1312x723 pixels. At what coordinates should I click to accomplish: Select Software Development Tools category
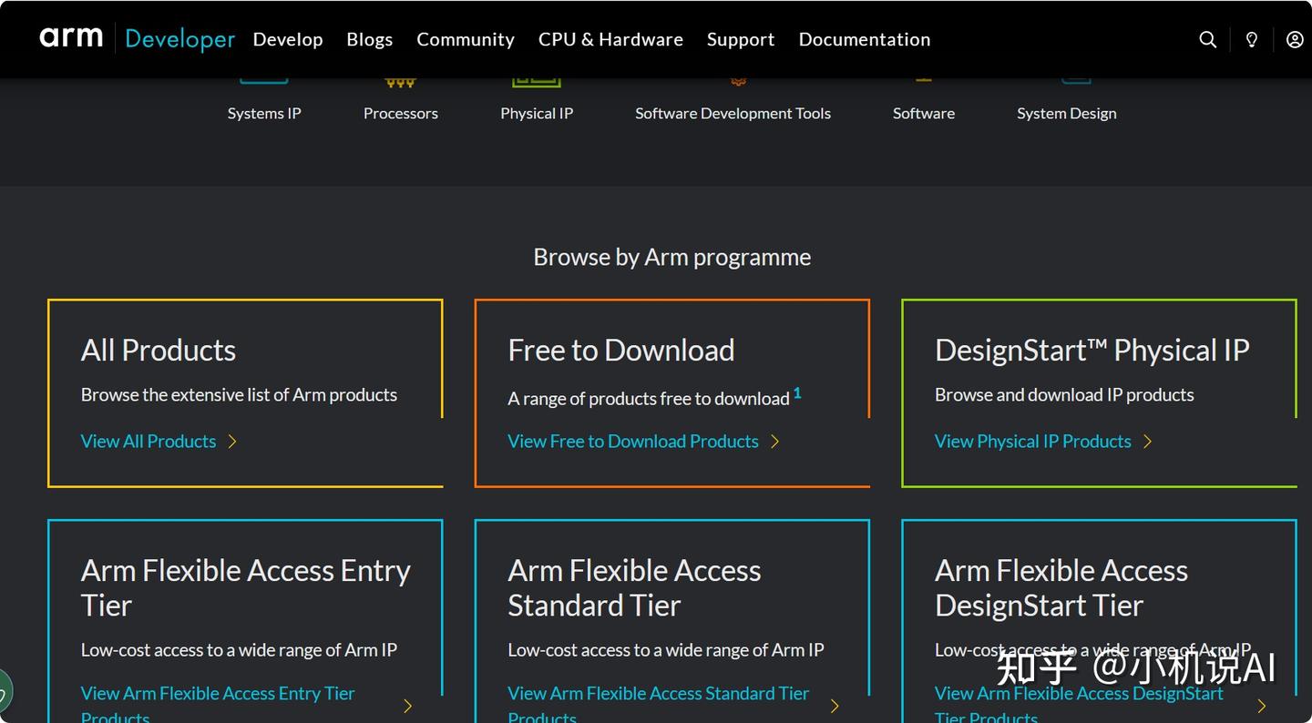tap(733, 113)
